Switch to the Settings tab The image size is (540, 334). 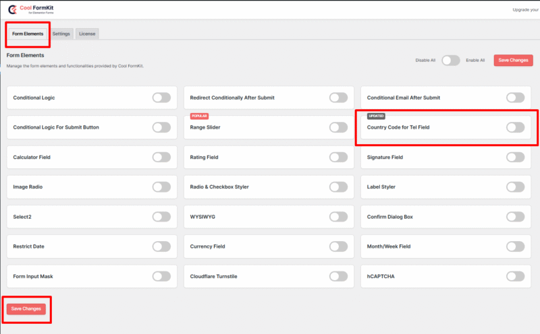click(61, 34)
